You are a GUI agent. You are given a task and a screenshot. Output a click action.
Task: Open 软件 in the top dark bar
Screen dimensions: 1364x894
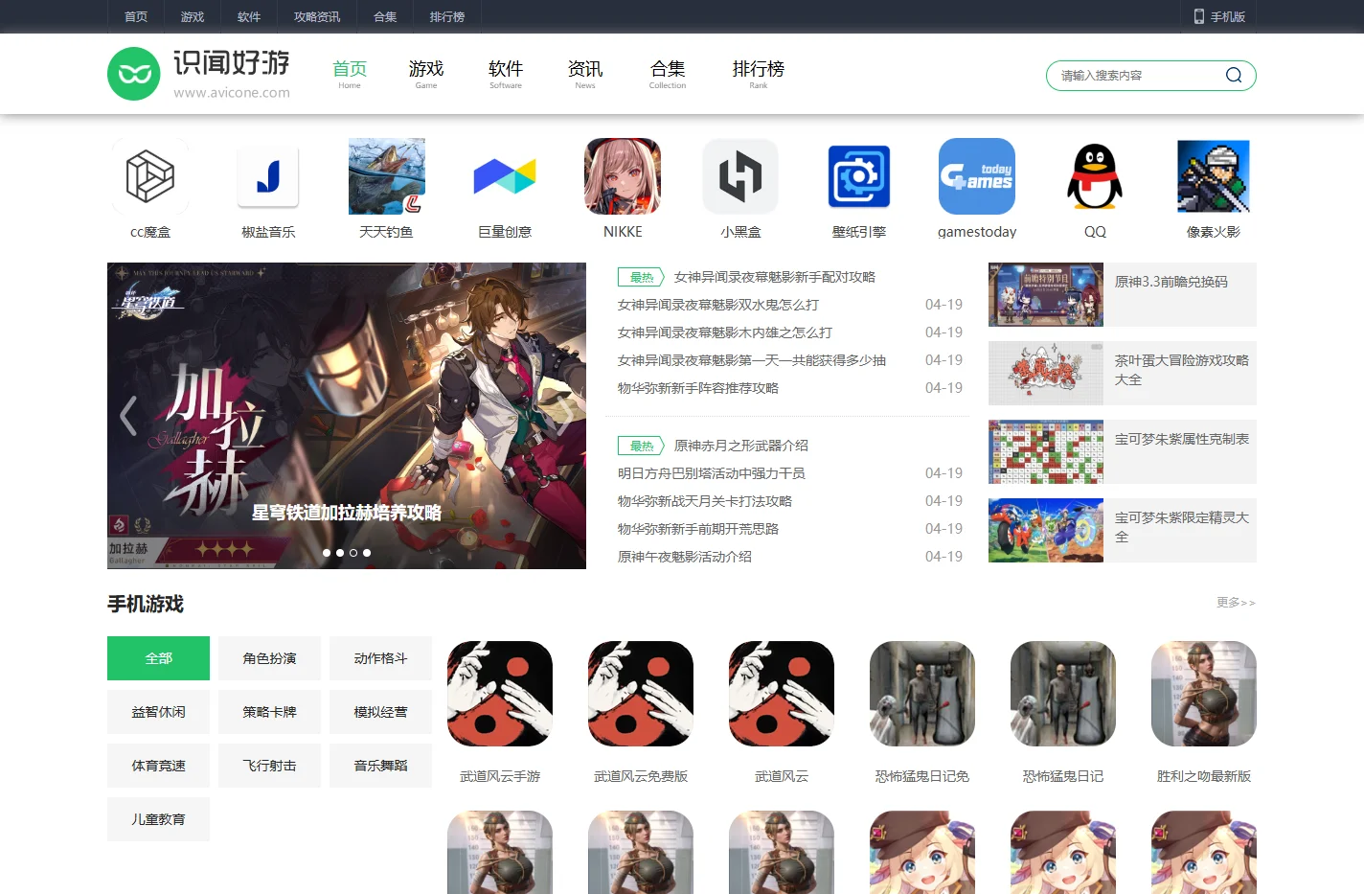click(249, 16)
